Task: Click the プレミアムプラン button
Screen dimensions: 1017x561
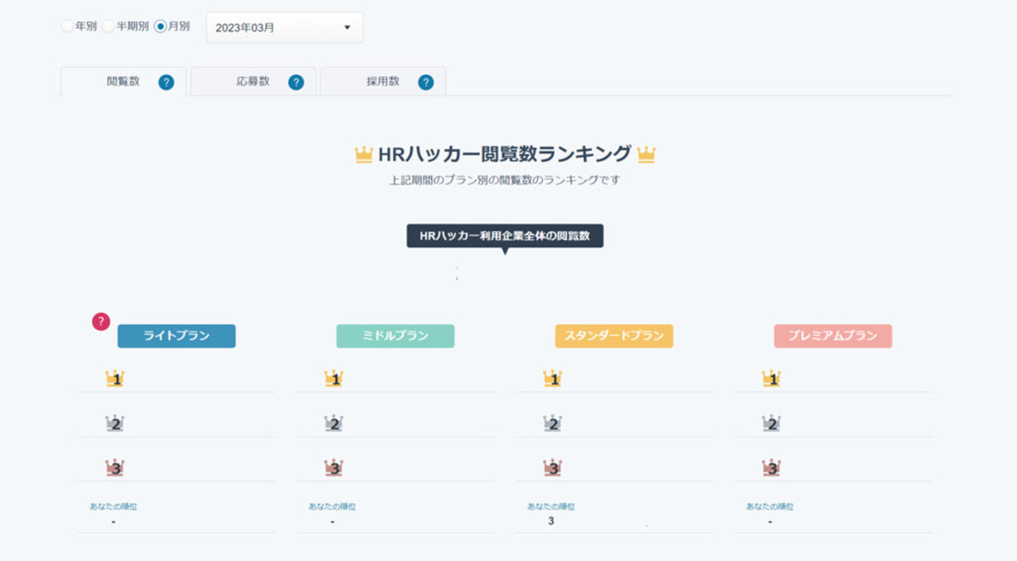Action: tap(833, 336)
